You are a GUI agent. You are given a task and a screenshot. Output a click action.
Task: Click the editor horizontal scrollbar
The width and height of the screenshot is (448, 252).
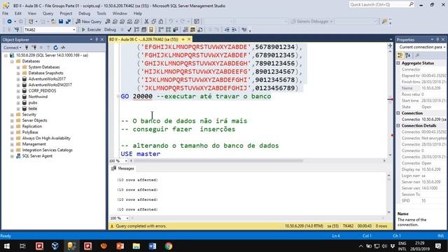pyautogui.click(x=218, y=161)
